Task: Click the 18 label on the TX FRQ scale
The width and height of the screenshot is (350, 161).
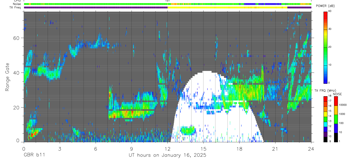Action: click(x=330, y=96)
